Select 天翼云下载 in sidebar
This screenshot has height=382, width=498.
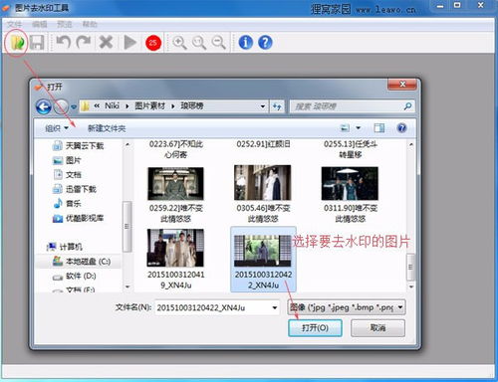[x=79, y=145]
